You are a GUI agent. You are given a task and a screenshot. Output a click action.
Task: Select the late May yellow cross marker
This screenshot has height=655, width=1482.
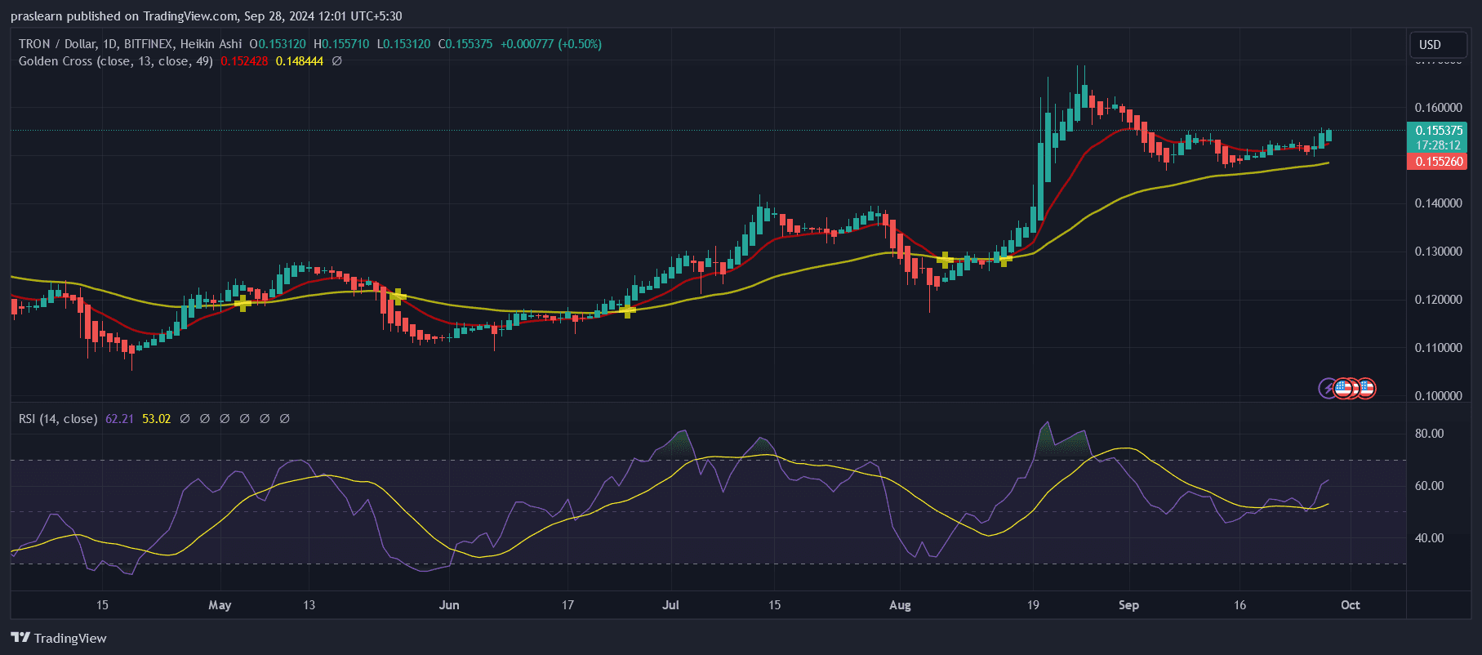[397, 296]
